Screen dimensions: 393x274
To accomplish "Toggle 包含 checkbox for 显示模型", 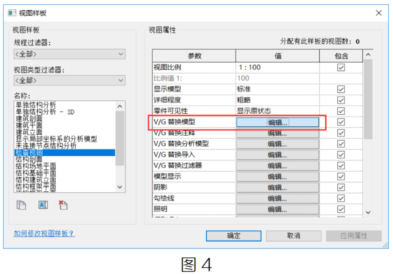I will 341,89.
